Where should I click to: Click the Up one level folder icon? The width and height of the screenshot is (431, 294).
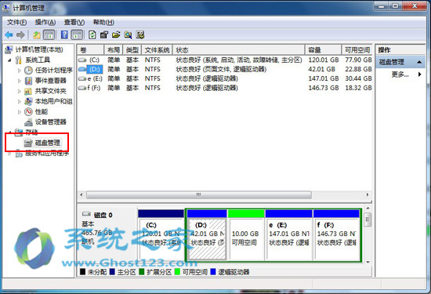(x=37, y=35)
